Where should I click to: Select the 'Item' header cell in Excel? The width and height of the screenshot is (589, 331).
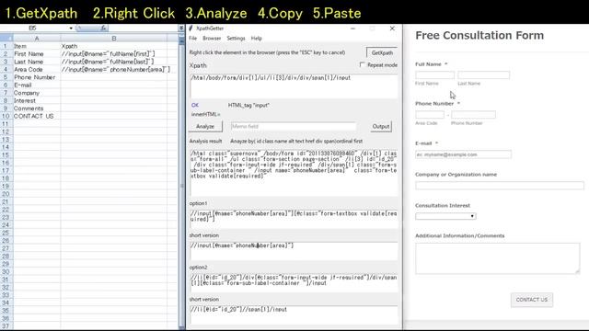37,46
